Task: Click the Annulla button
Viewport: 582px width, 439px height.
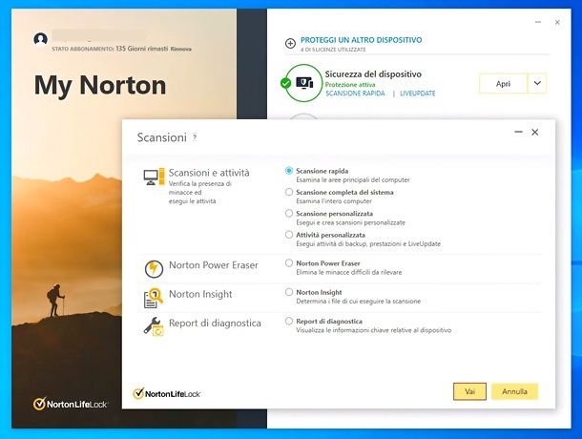Action: [x=514, y=391]
